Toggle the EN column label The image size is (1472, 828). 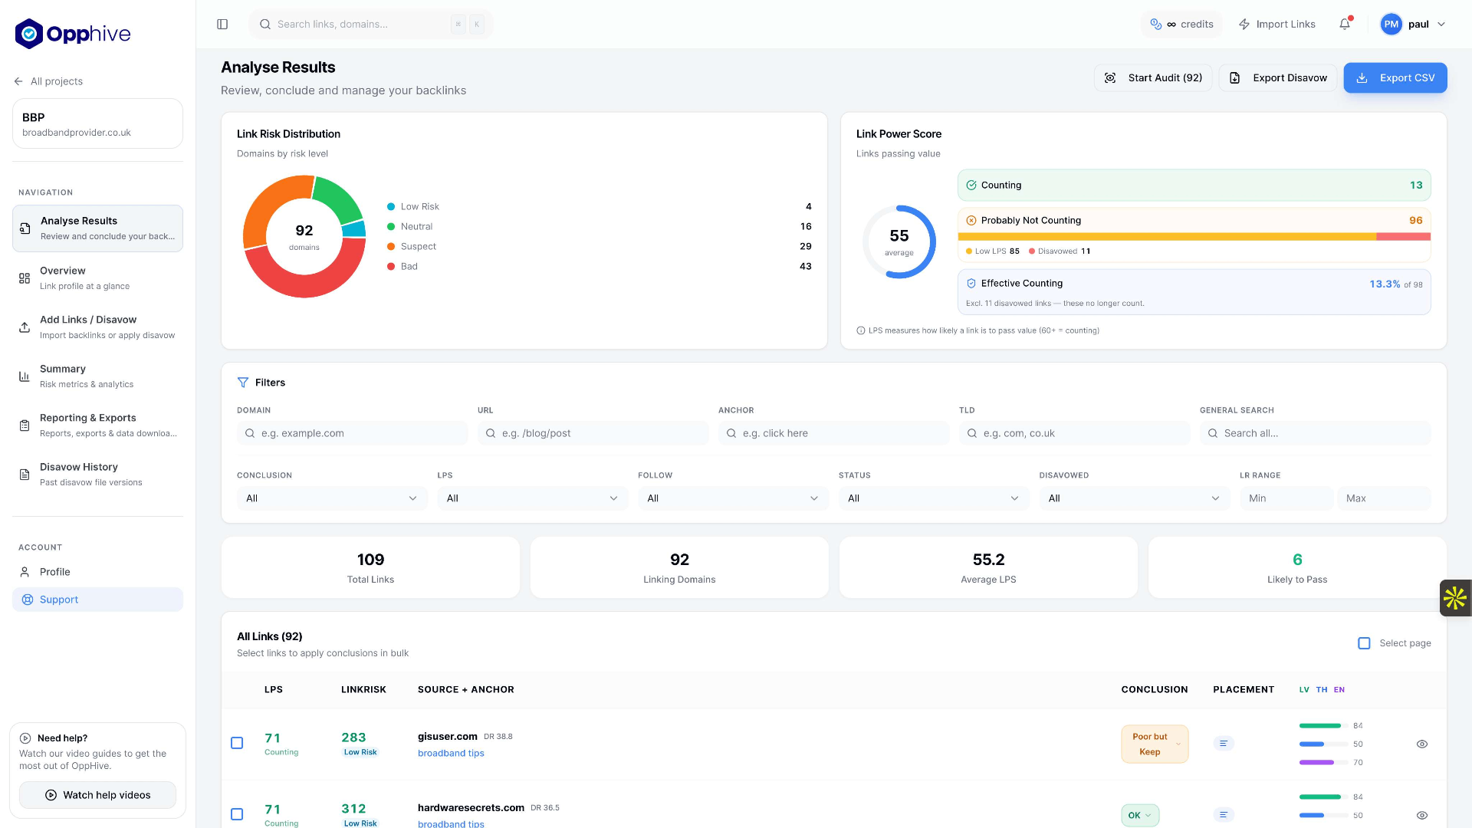[1339, 690]
